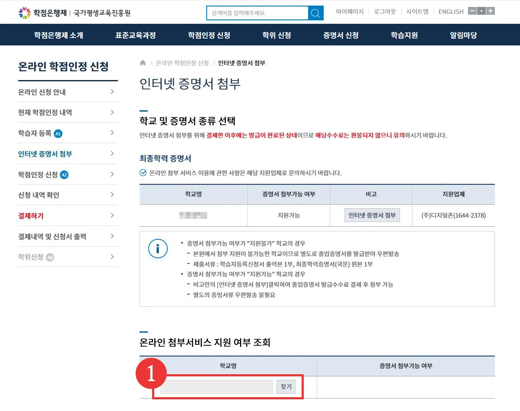Expand the 현재 학점인정 내역 sidebar item
The width and height of the screenshot is (520, 411).
(67, 112)
